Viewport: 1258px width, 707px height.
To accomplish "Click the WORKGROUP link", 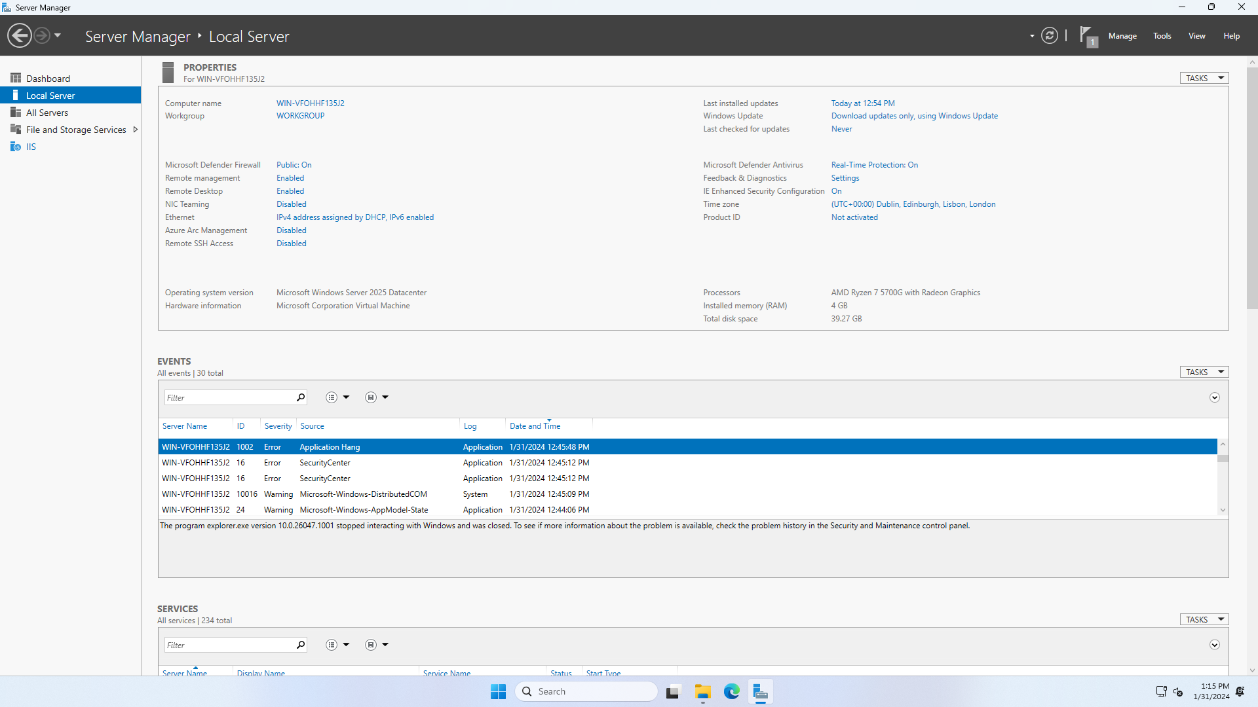I will 300,116.
